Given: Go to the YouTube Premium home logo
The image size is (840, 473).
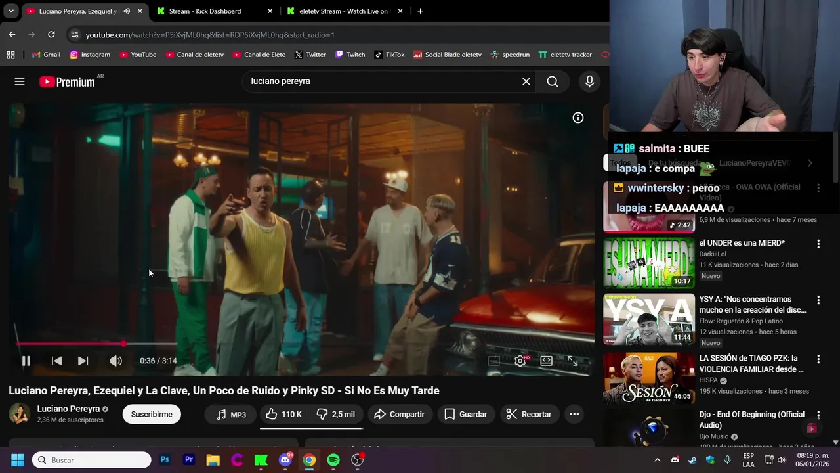Looking at the screenshot, I should (x=67, y=82).
